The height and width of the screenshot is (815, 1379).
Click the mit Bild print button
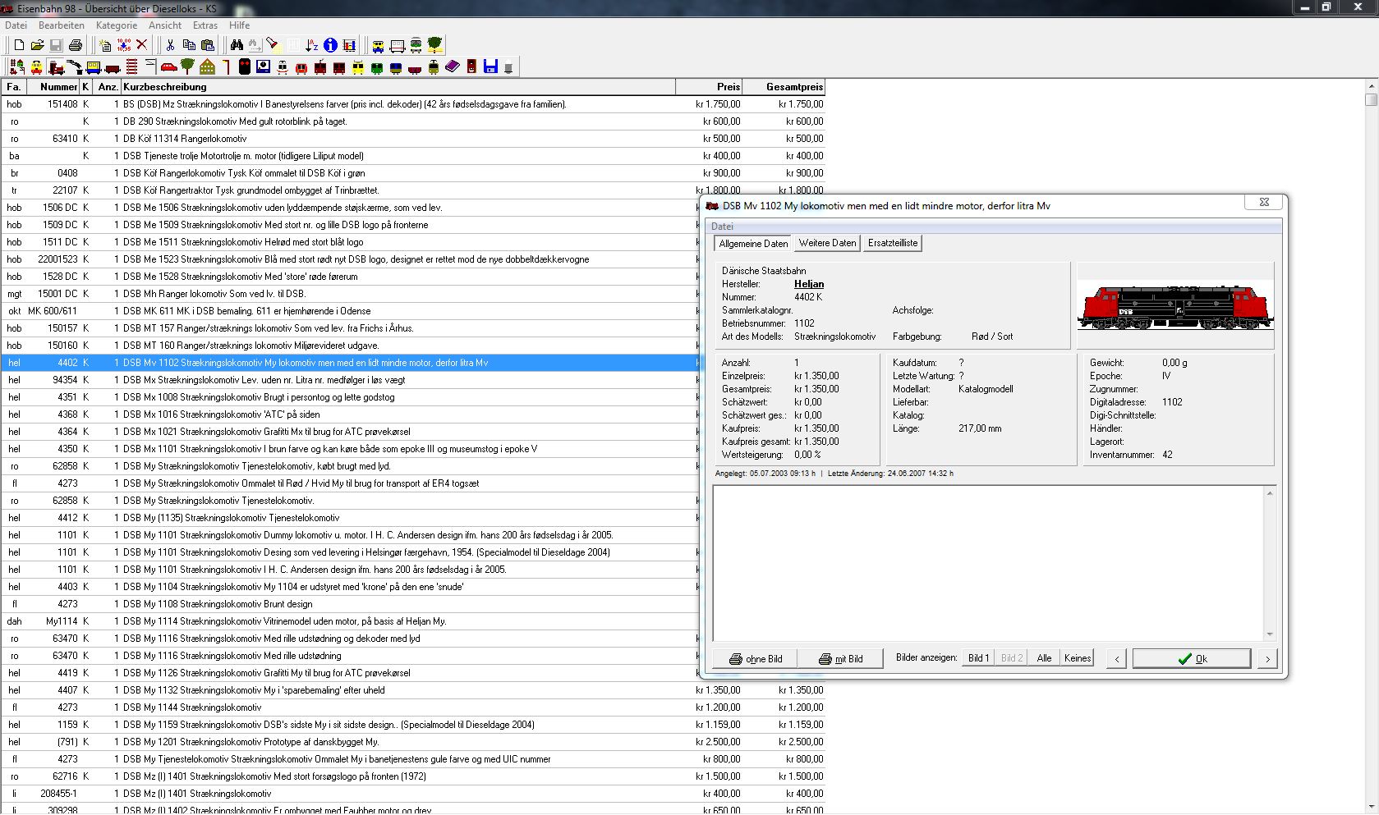[841, 658]
